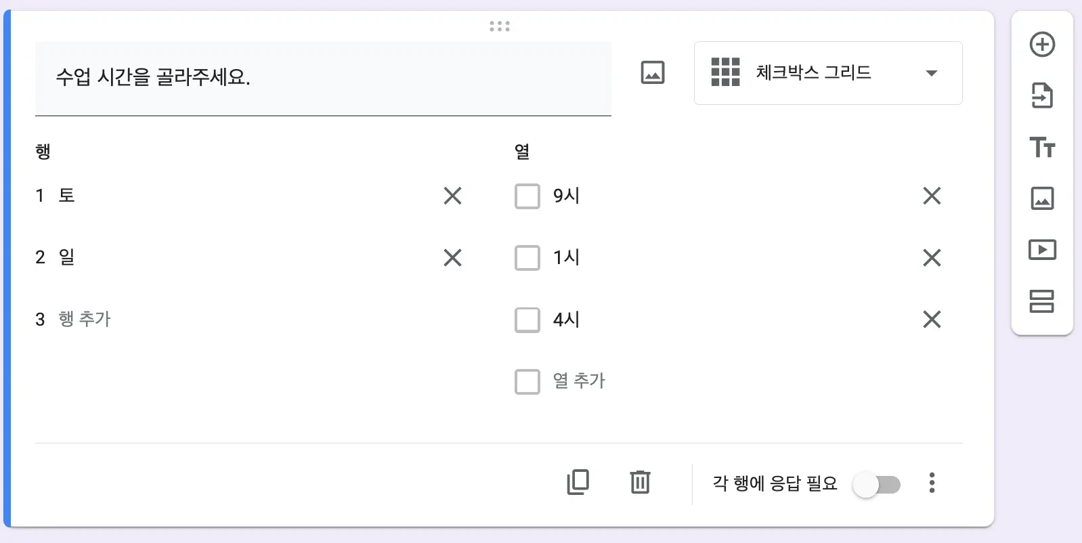Screen dimensions: 1082x543
Task: Add a title and description block
Action: point(1042,147)
